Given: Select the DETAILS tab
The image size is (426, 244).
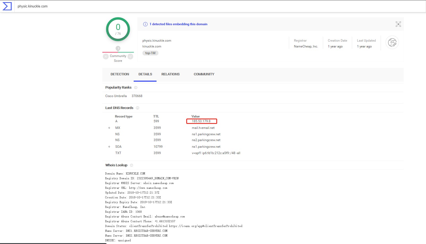Looking at the screenshot, I should coord(145,74).
